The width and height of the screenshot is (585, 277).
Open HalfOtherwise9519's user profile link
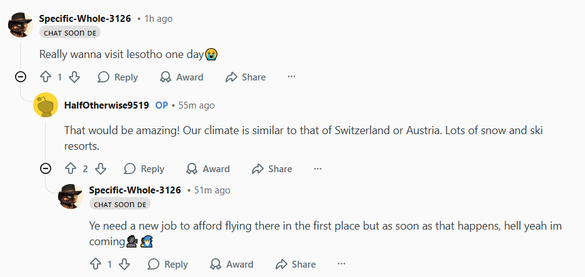click(106, 105)
